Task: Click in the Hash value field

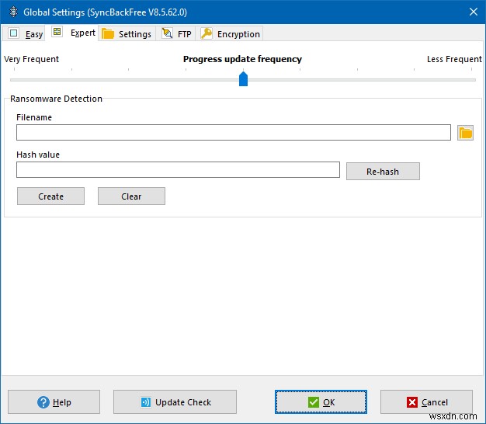Action: 178,169
